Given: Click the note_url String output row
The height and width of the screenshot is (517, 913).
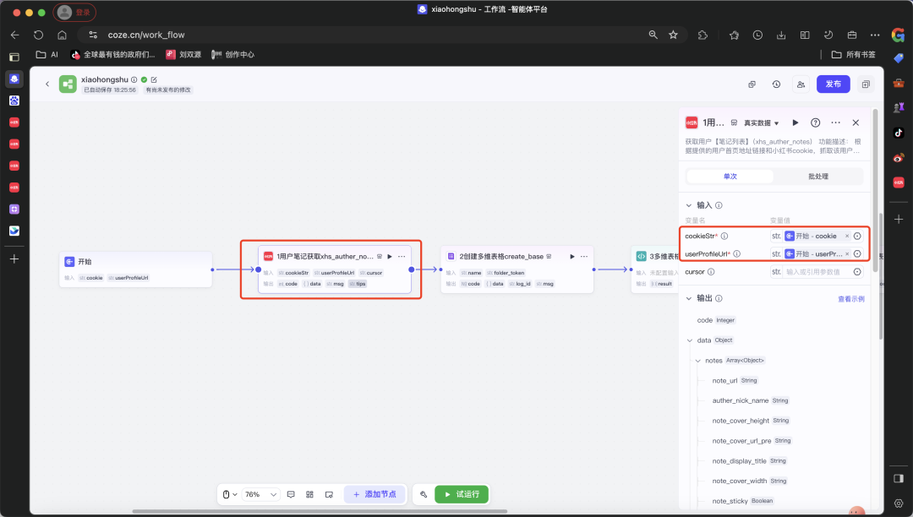Looking at the screenshot, I should (735, 381).
